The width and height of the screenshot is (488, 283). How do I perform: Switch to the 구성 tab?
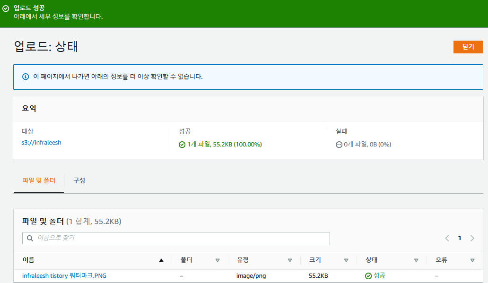click(x=79, y=180)
